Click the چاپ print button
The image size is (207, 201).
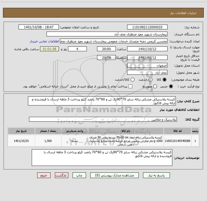79,175
